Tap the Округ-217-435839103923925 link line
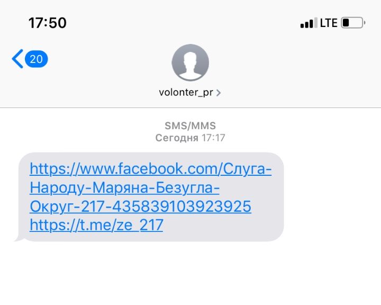The width and height of the screenshot is (381, 305). (140, 207)
